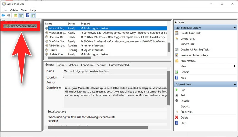
Task: Click Create Basic Task... link text
Action: 191,33
